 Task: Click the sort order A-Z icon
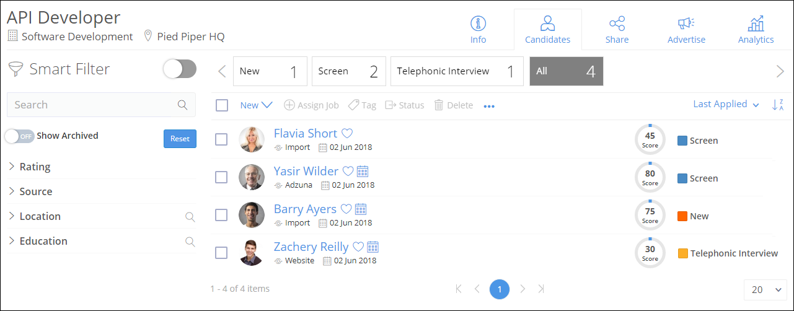[x=778, y=105]
